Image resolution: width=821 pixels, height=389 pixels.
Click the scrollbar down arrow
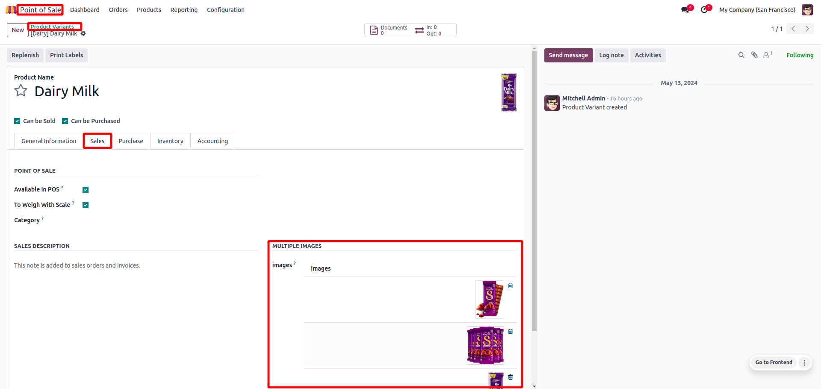pos(534,386)
